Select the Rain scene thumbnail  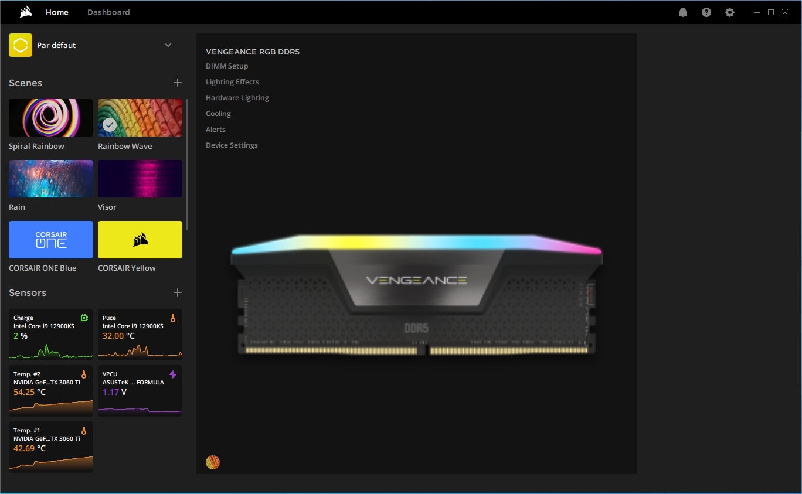coord(51,179)
